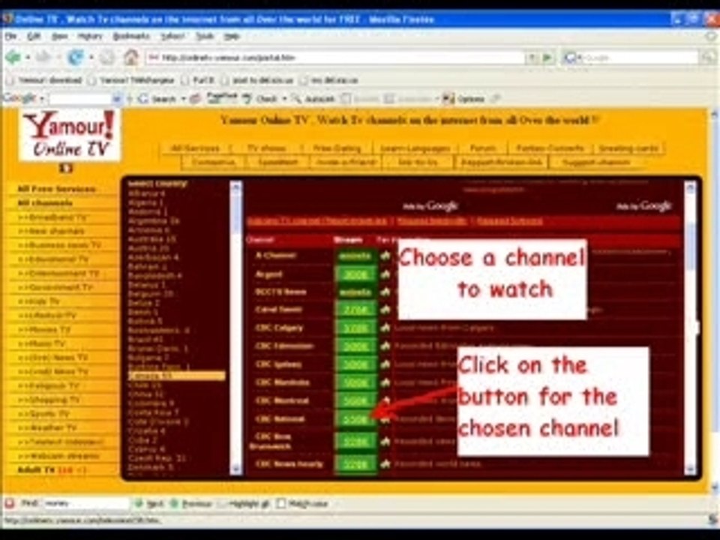Open the Free Dating tab on the page
This screenshot has width=720, height=540.
pyautogui.click(x=337, y=148)
